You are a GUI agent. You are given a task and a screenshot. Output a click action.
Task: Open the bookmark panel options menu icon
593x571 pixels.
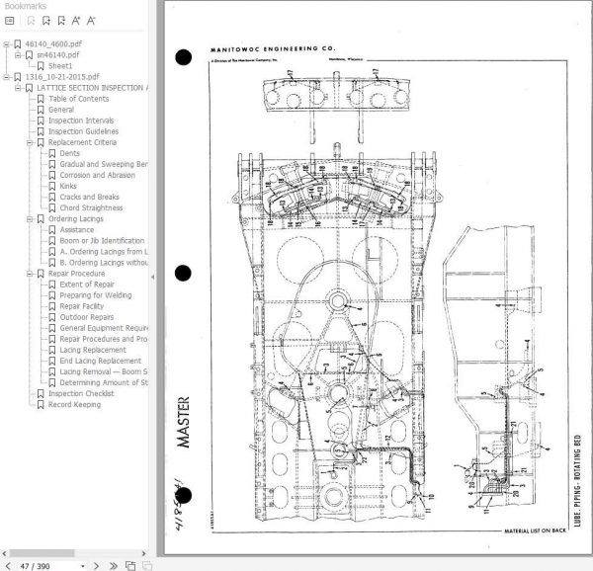click(x=10, y=21)
